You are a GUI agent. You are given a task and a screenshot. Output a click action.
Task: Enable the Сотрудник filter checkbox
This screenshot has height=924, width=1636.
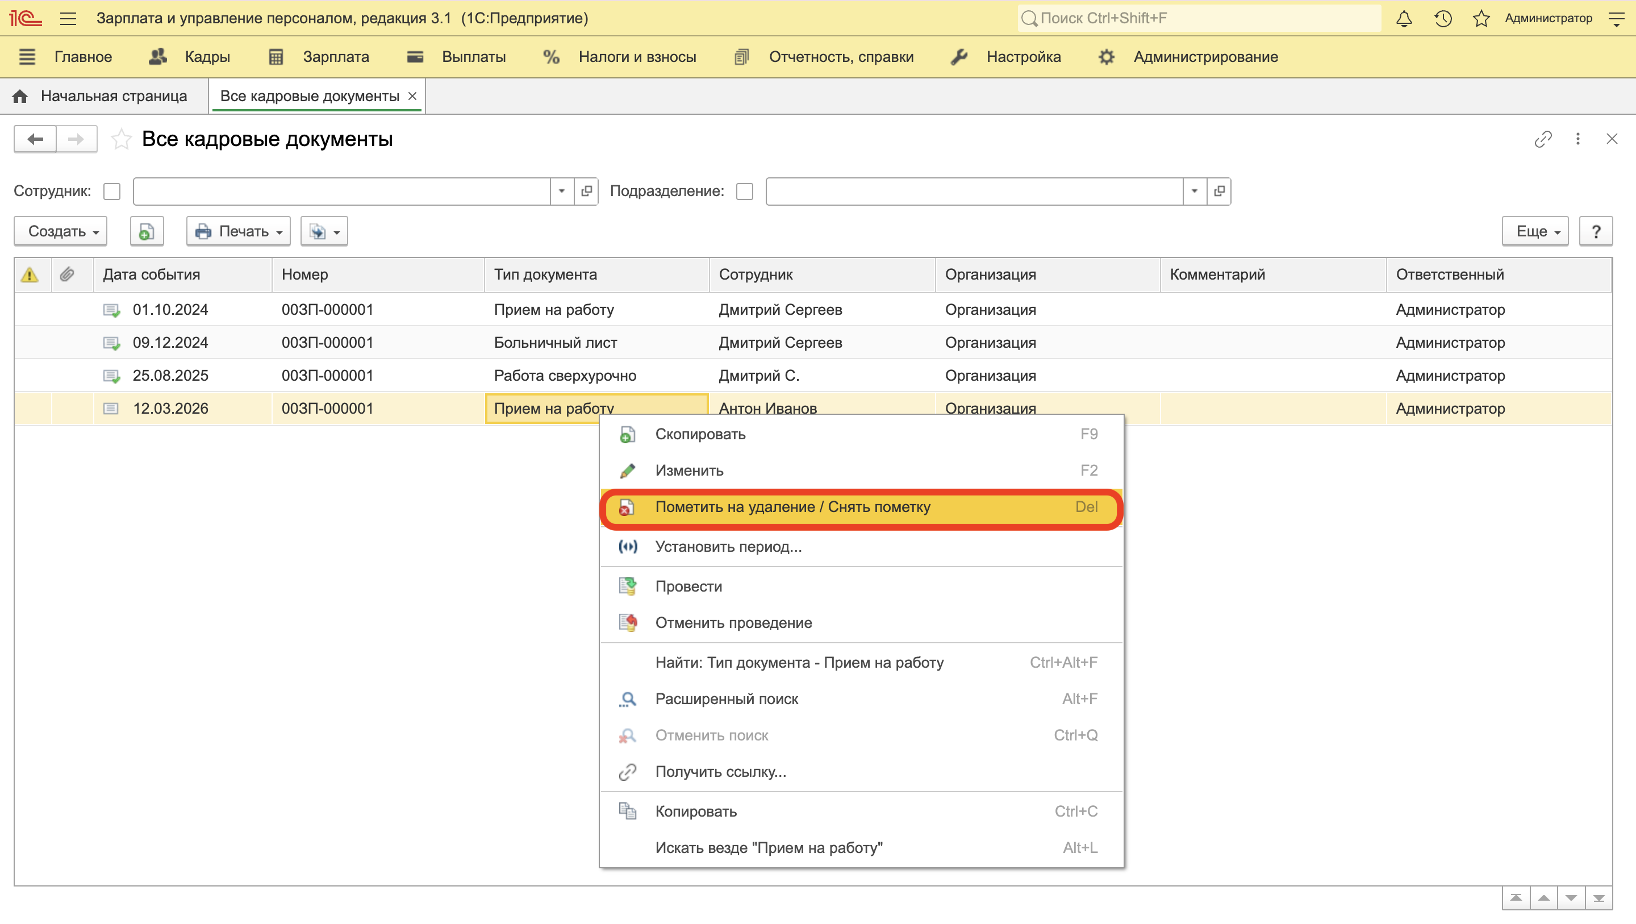pyautogui.click(x=112, y=192)
